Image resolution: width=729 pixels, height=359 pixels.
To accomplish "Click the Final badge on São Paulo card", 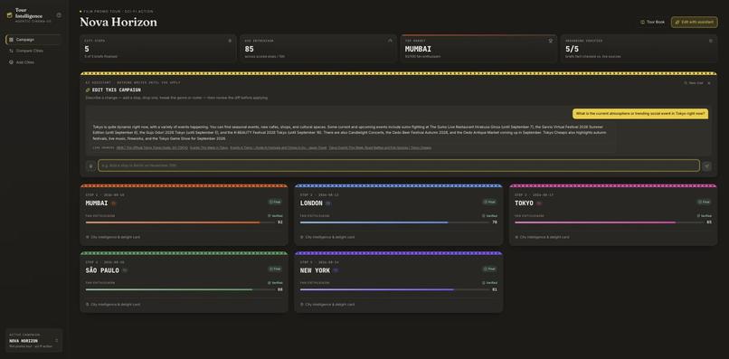I will [275, 269].
